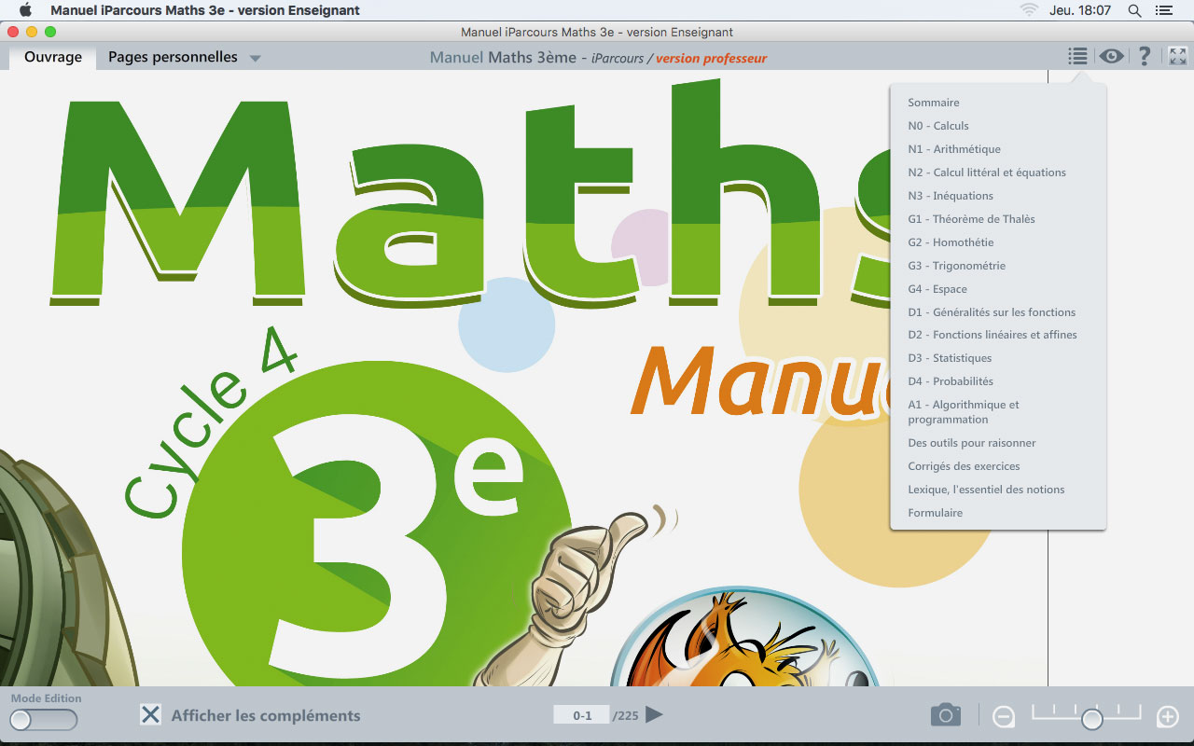Enter fullscreen with the expand icon
The width and height of the screenshot is (1194, 746).
pos(1177,57)
